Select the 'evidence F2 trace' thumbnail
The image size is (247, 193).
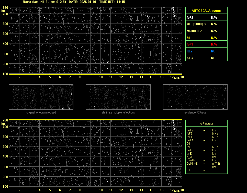pyautogui.click(x=195, y=97)
